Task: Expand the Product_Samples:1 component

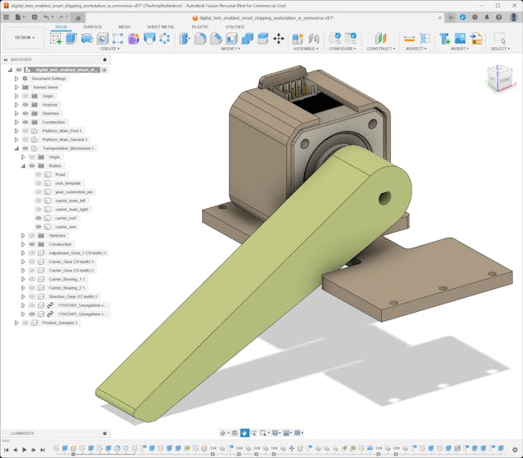Action: (x=16, y=323)
